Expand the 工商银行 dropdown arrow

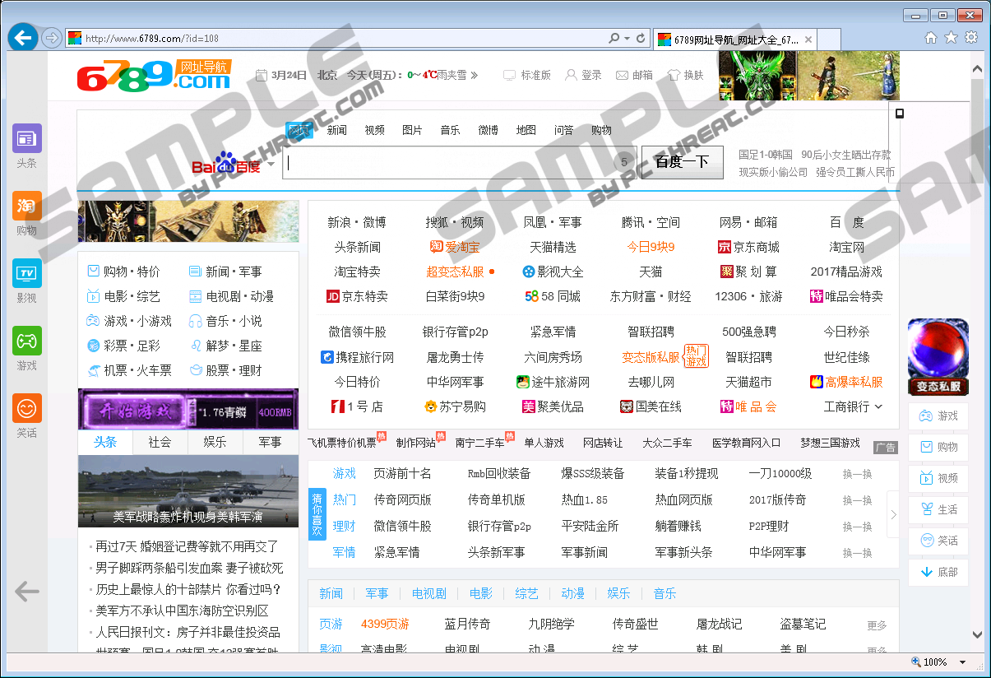pos(878,406)
